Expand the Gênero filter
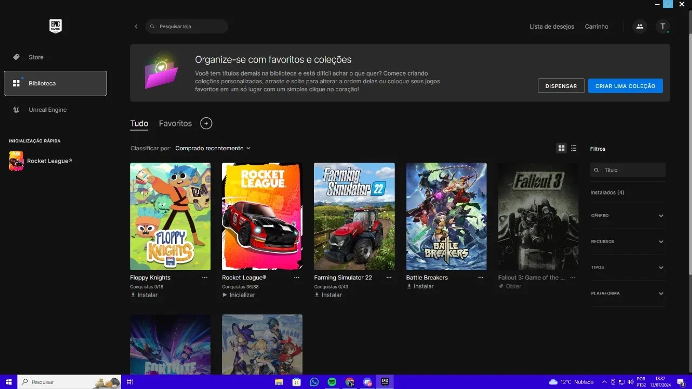This screenshot has width=692, height=389. [628, 216]
